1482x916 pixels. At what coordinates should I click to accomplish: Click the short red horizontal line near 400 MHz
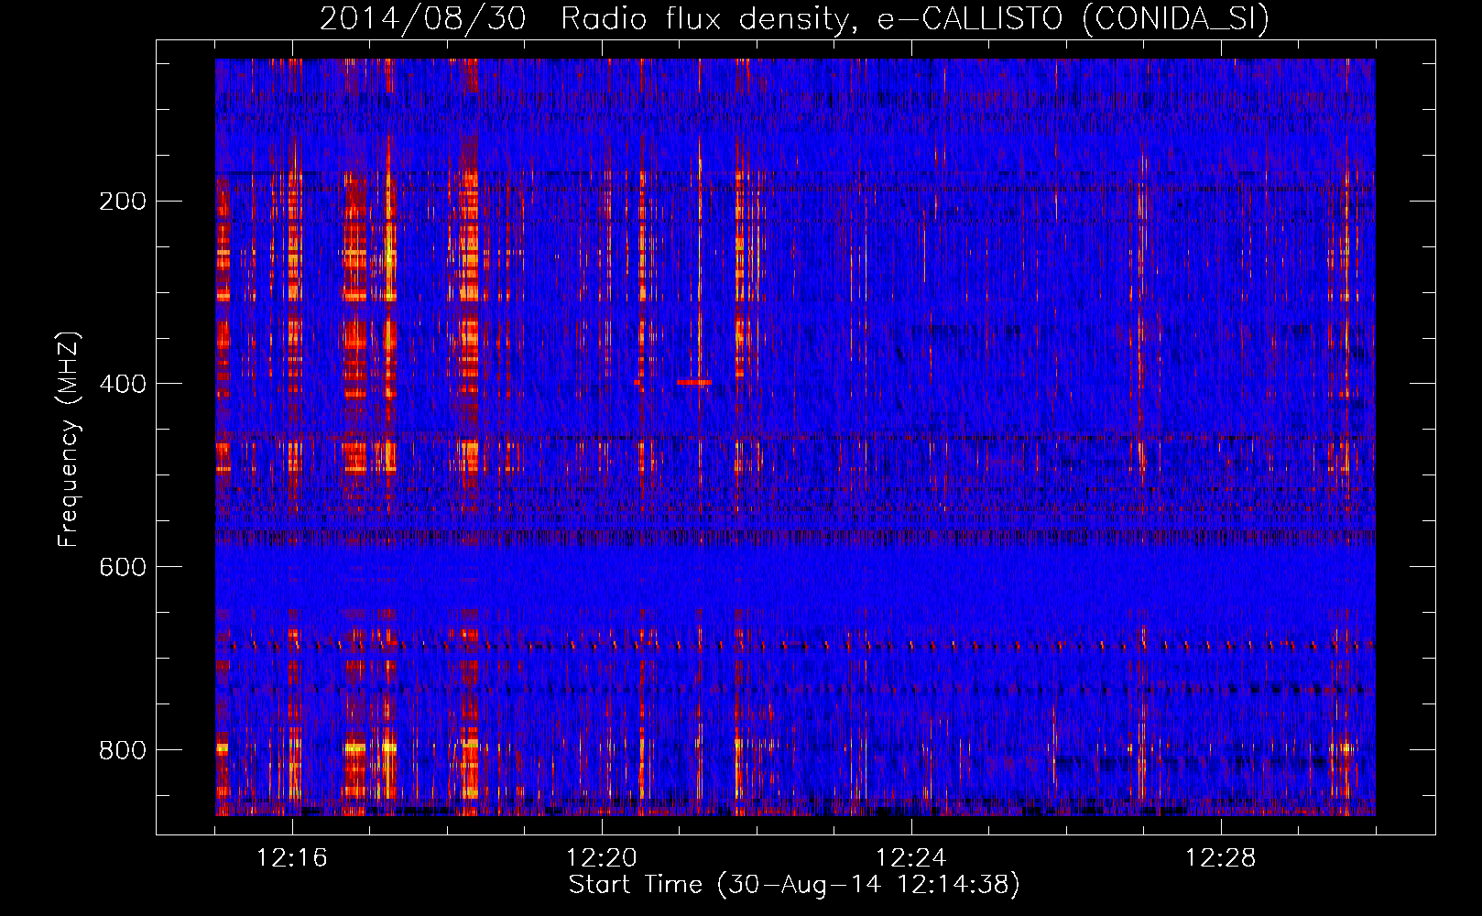coord(694,382)
